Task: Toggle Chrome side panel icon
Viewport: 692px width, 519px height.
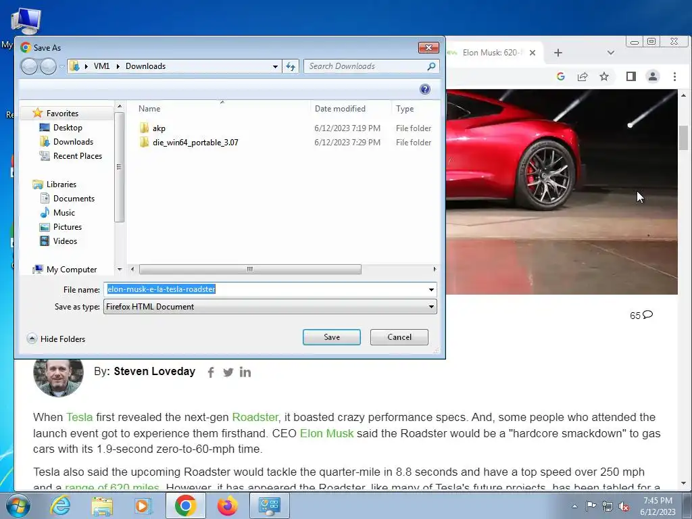Action: tap(631, 76)
